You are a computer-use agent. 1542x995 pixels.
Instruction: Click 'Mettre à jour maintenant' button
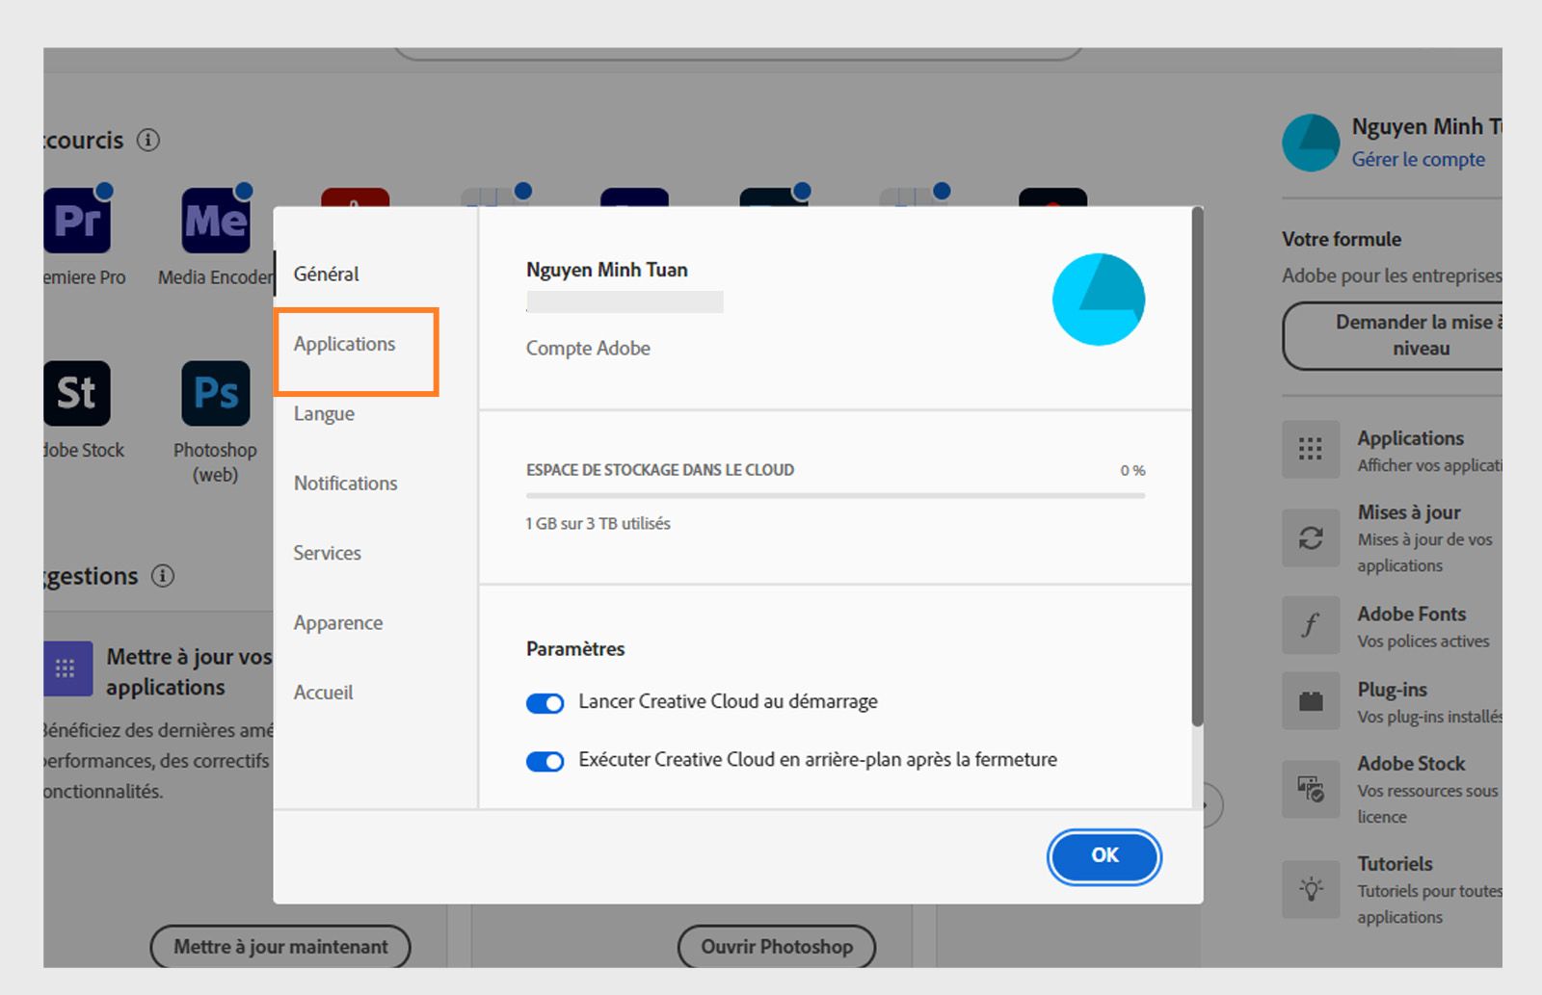[x=279, y=946]
